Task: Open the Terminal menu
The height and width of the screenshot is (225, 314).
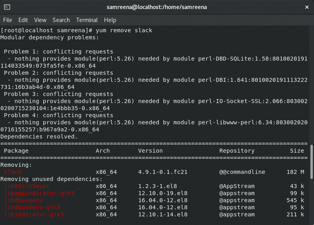Action: click(x=87, y=20)
